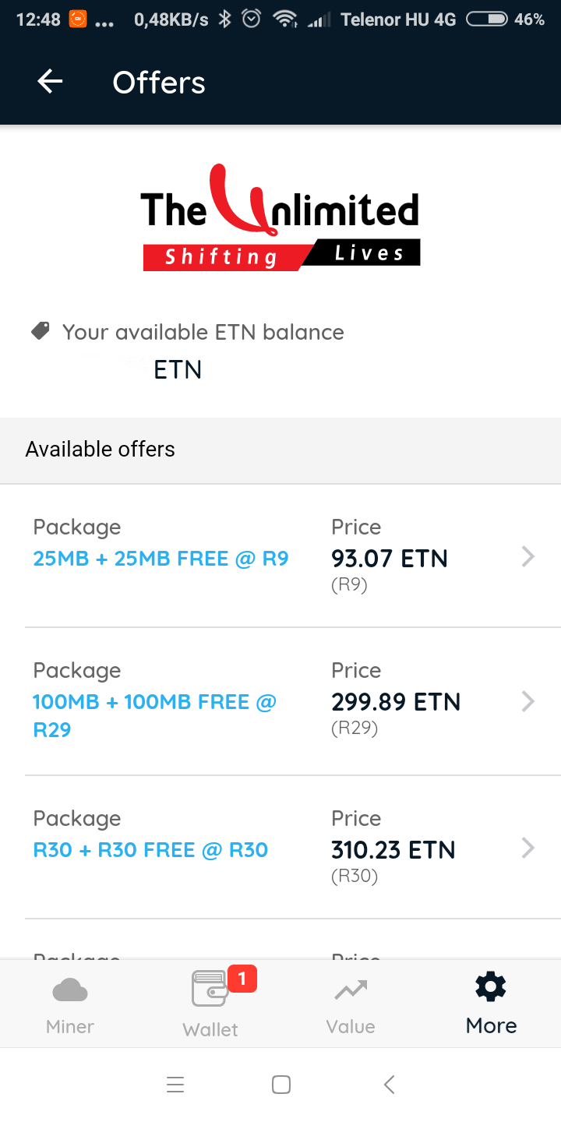Expand the 299.89 ETN offer chevron

[x=528, y=701]
